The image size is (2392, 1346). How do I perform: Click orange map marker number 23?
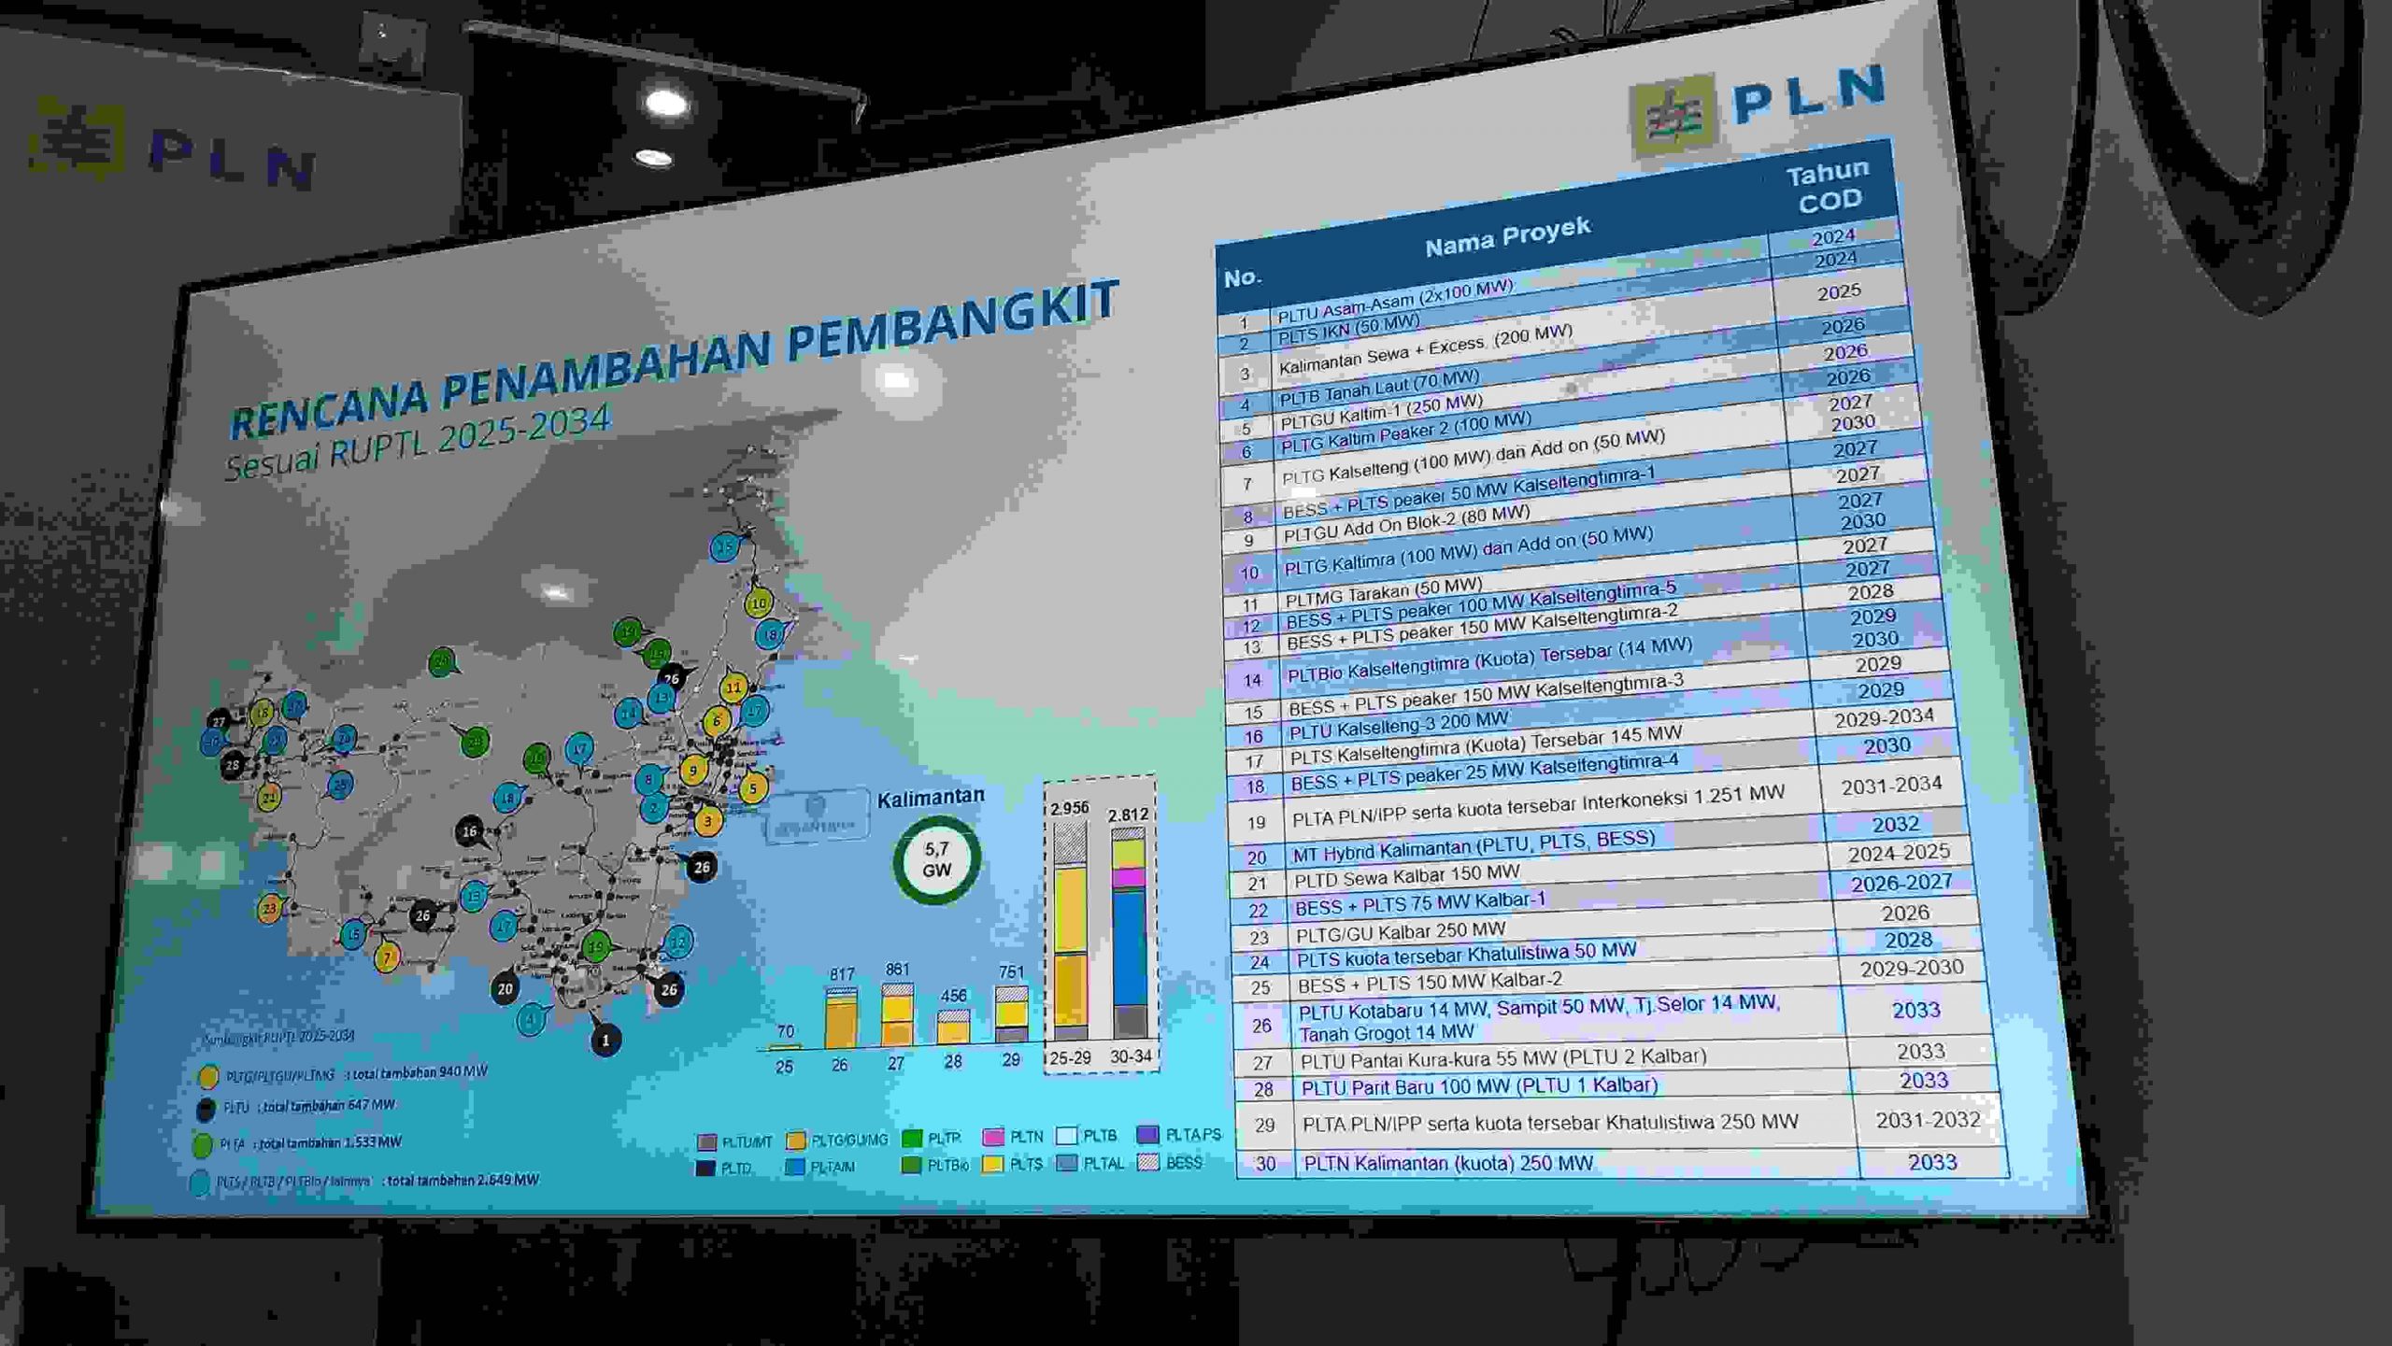(269, 908)
